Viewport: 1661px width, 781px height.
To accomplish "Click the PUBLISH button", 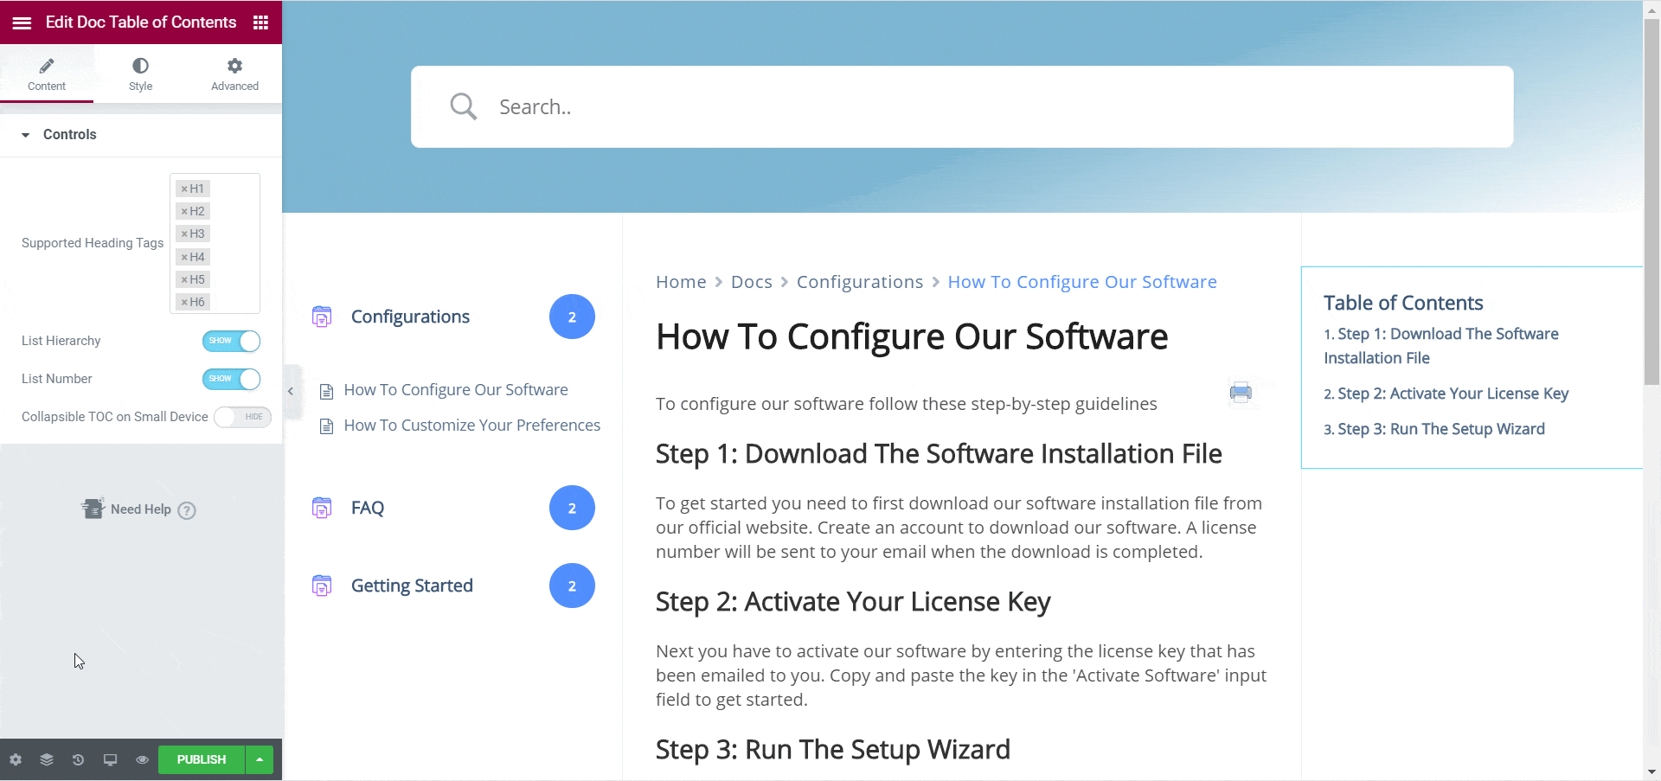I will [x=200, y=759].
